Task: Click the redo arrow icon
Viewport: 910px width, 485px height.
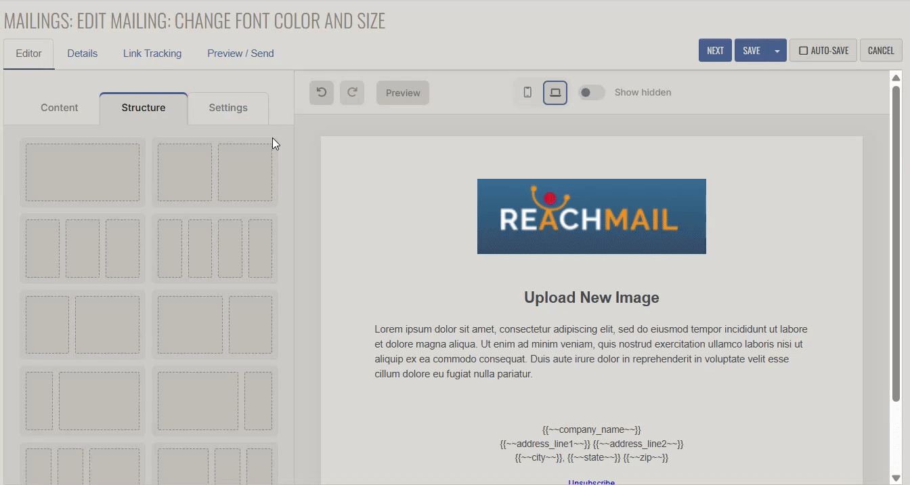Action: 352,93
